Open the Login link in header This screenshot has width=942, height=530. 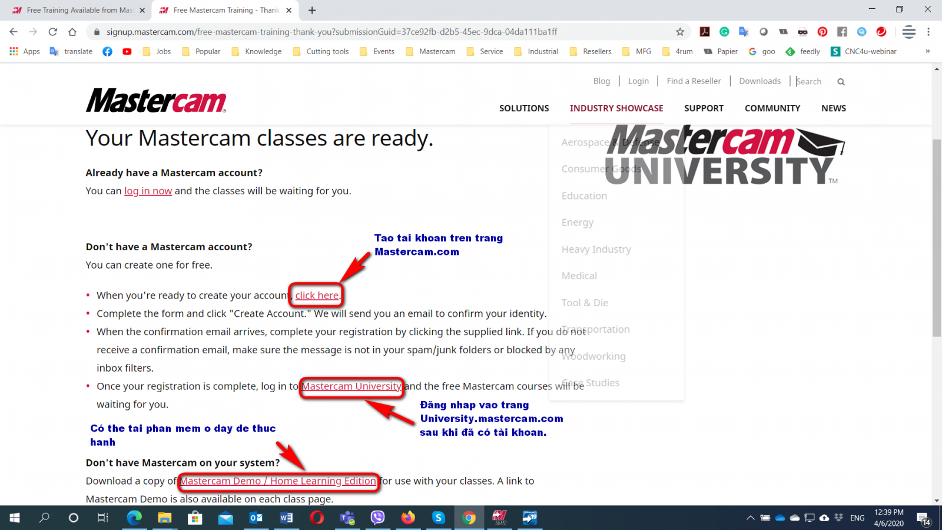pos(638,81)
